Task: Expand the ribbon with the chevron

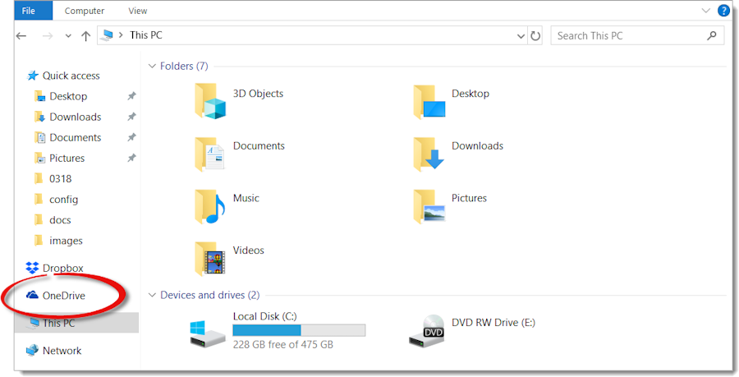Action: coord(705,11)
